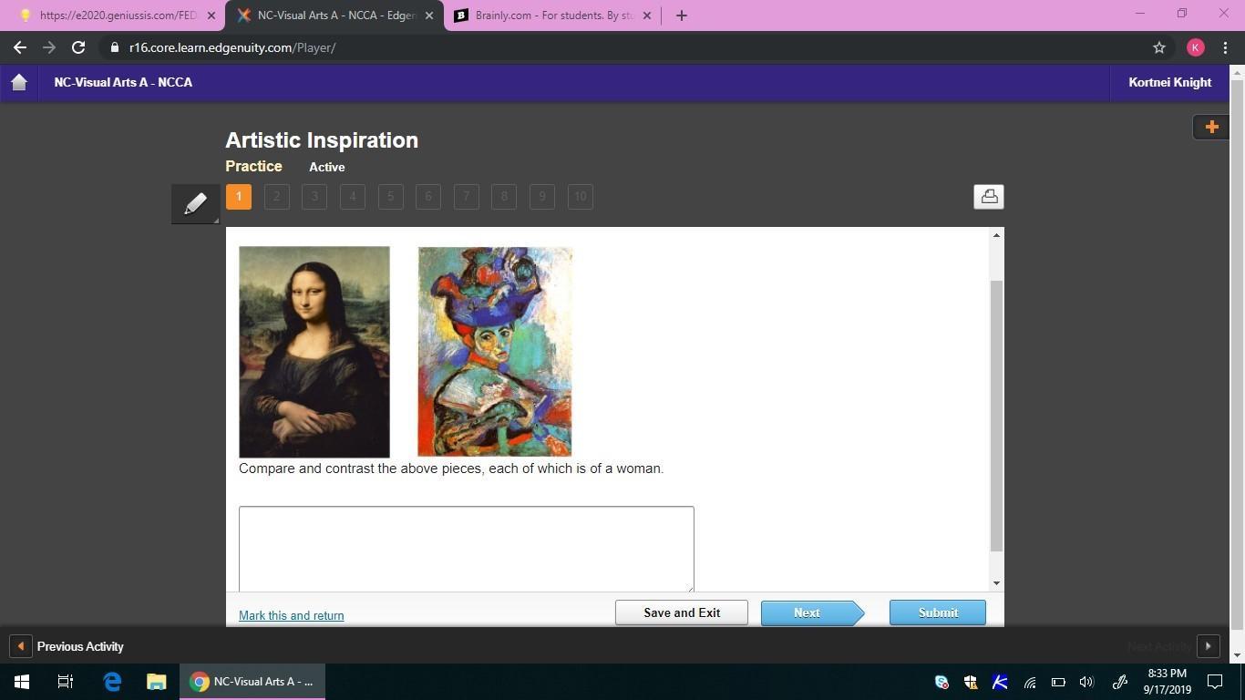Open the pencil annotation tool
Viewport: 1245px width, 700px height.
click(195, 203)
